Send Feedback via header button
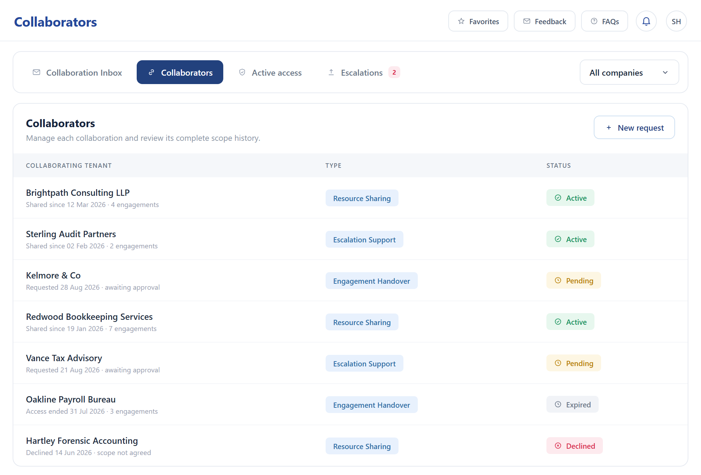This screenshot has width=701, height=475. (x=544, y=21)
